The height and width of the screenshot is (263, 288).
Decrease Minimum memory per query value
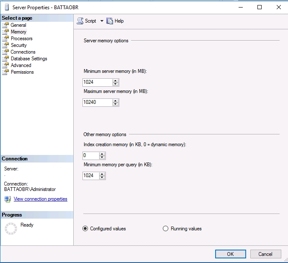click(x=102, y=177)
